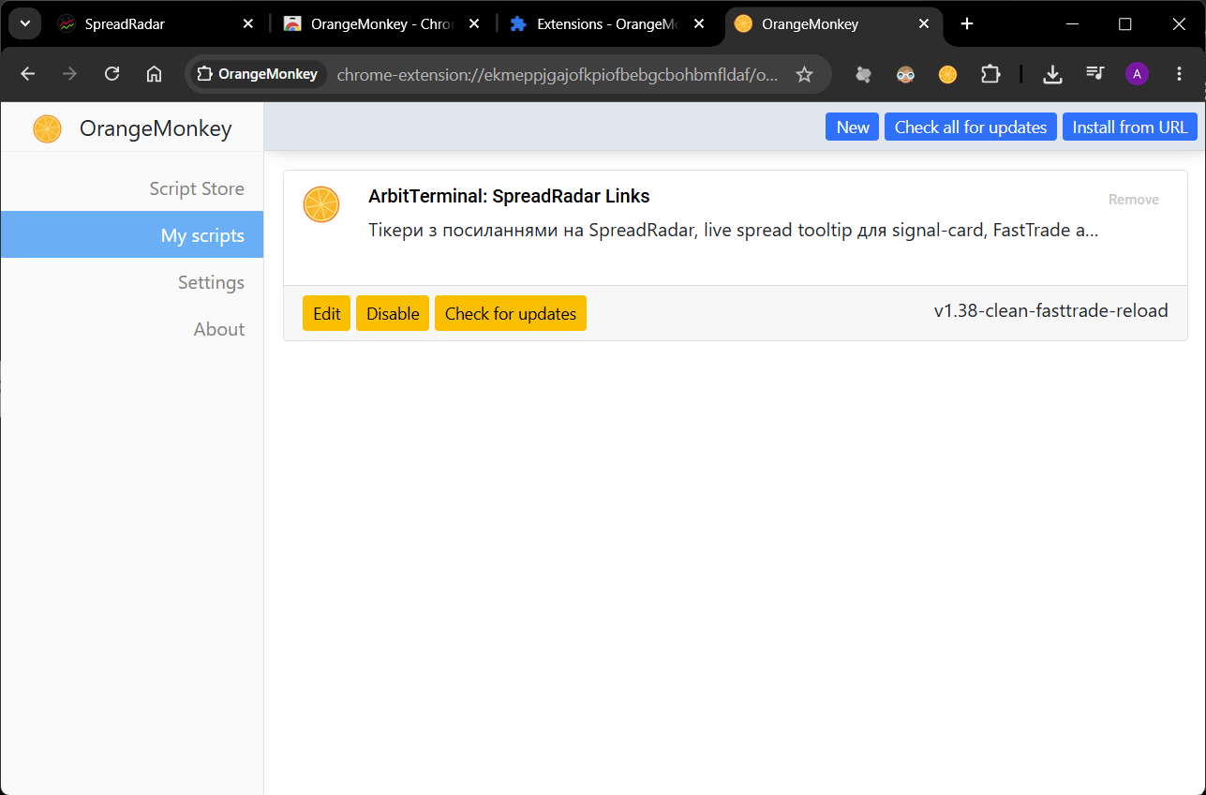This screenshot has width=1206, height=795.
Task: Open the purple profile avatar A
Action: (x=1137, y=74)
